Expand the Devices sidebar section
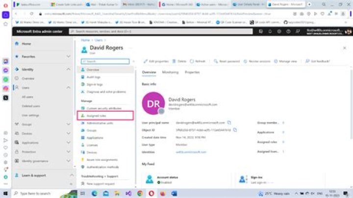This screenshot has height=198, width=353. pyautogui.click(x=68, y=133)
